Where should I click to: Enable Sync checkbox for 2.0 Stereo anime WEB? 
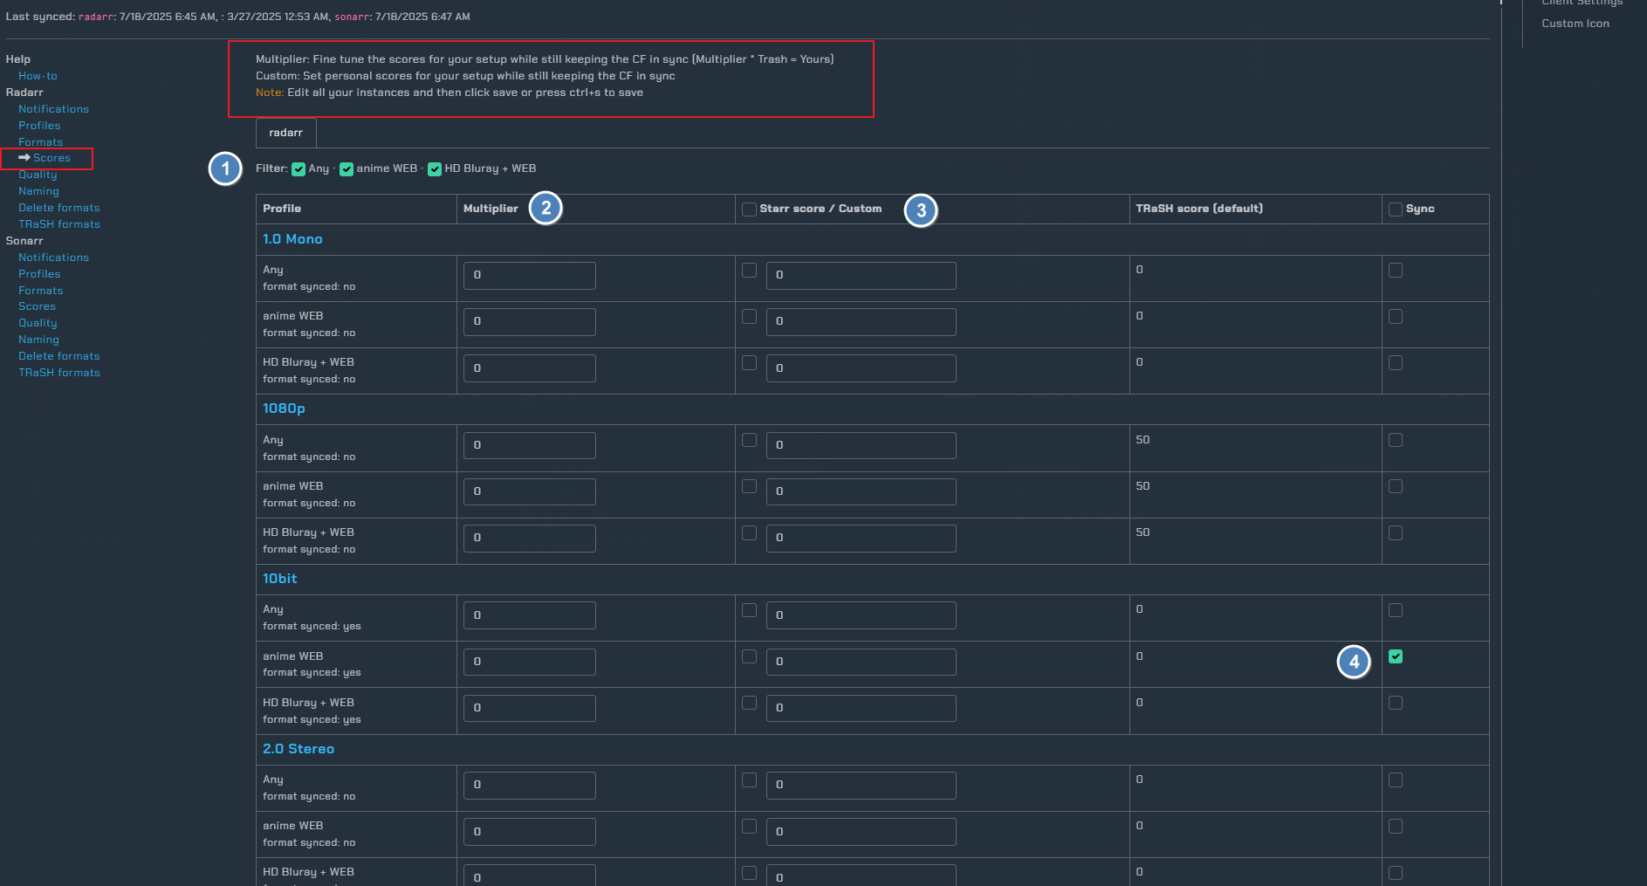pos(1396,827)
